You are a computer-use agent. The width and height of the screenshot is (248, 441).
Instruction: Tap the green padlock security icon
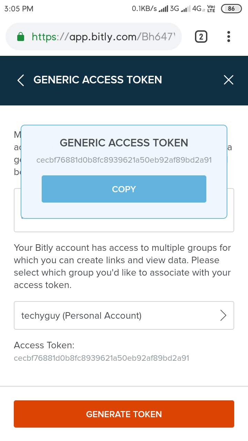[21, 37]
